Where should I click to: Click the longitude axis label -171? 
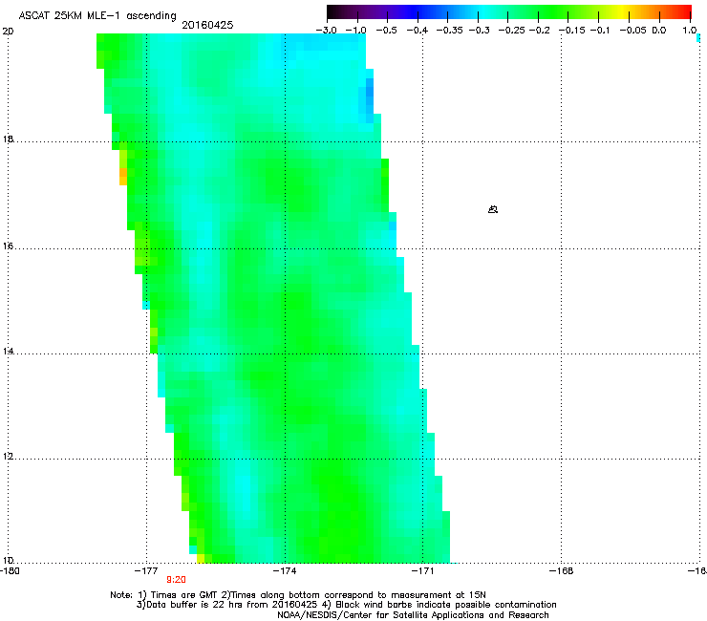click(422, 571)
